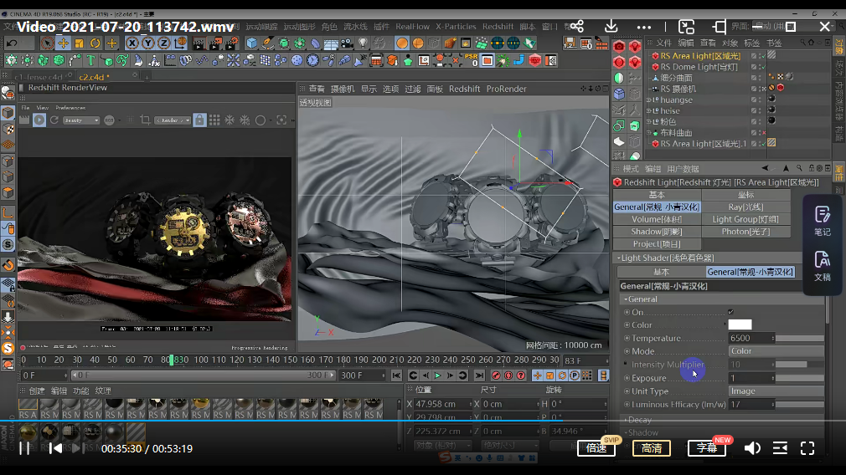
Task: Click red Redshift camera icon in palette
Action: pos(619,47)
